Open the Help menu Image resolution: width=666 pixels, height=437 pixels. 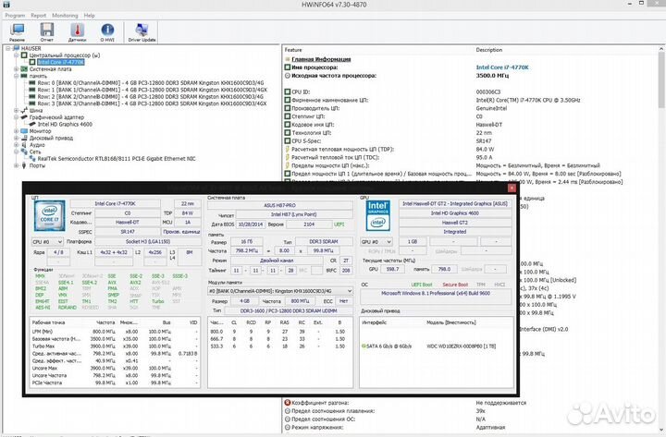click(89, 16)
